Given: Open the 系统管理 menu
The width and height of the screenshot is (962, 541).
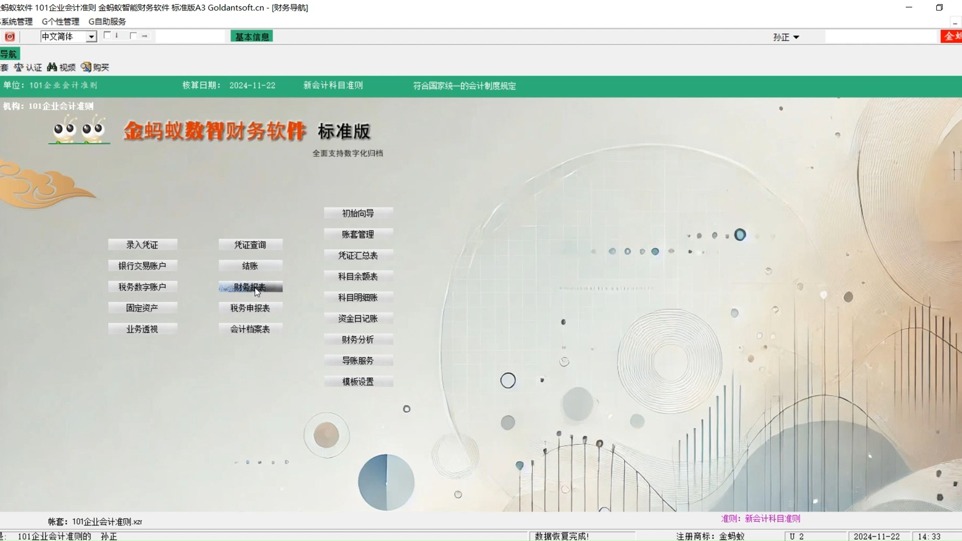Looking at the screenshot, I should point(16,22).
